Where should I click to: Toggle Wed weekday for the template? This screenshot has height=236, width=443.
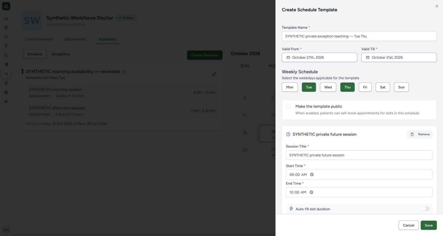pos(328,87)
